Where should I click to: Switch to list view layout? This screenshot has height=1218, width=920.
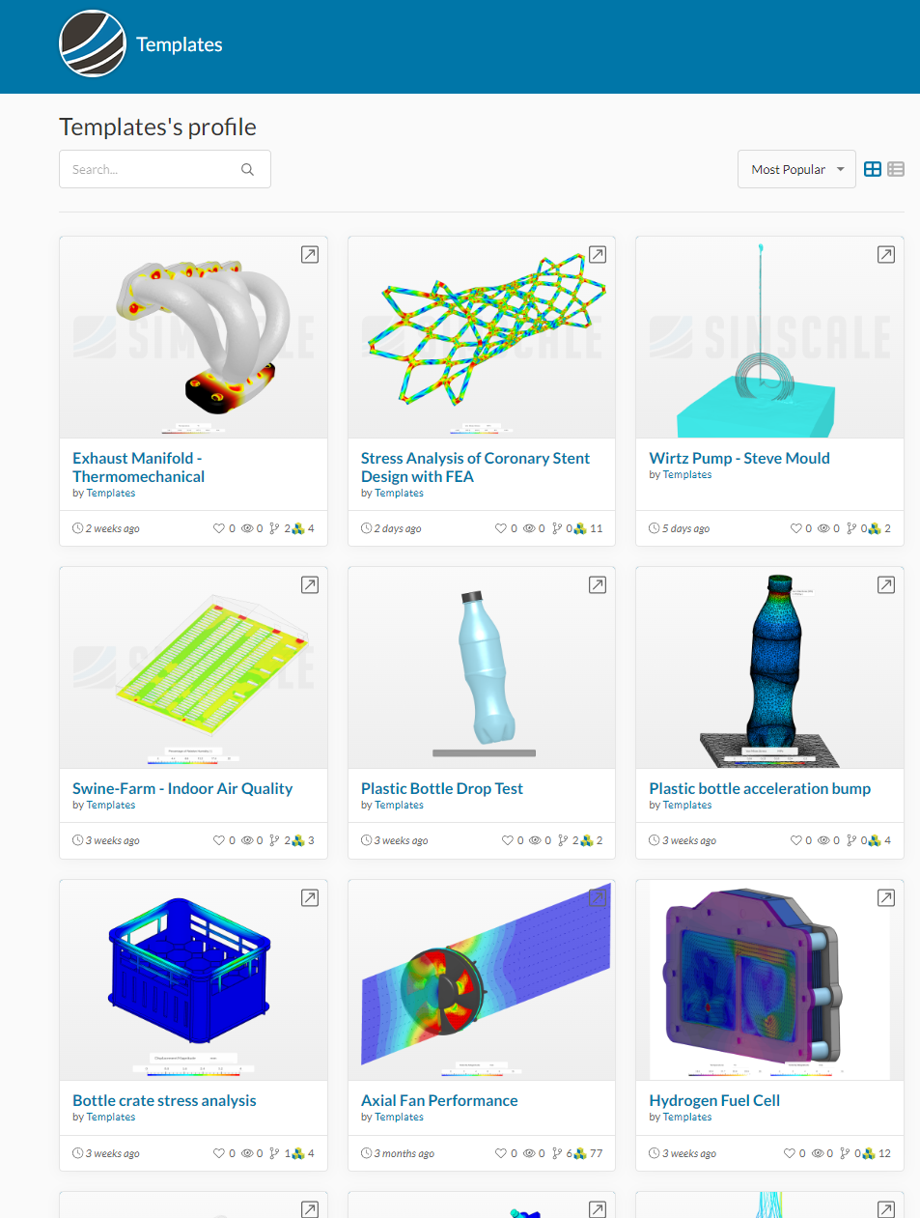pyautogui.click(x=896, y=169)
